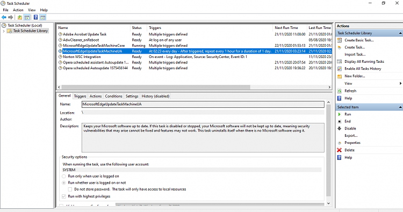This screenshot has height=212, width=403.
Task: Sort by Triggers column header
Action: click(210, 28)
